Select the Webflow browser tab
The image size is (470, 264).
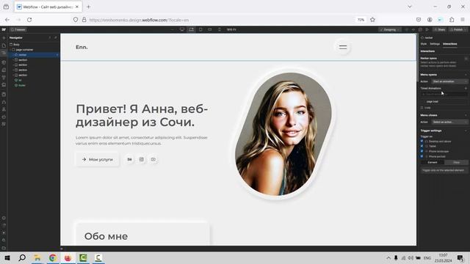coord(48,7)
